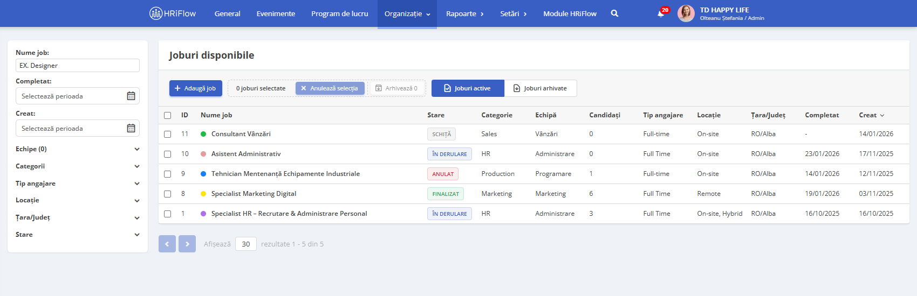Toggle the select-all jobs checkbox
Image resolution: width=917 pixels, height=296 pixels.
click(x=167, y=115)
